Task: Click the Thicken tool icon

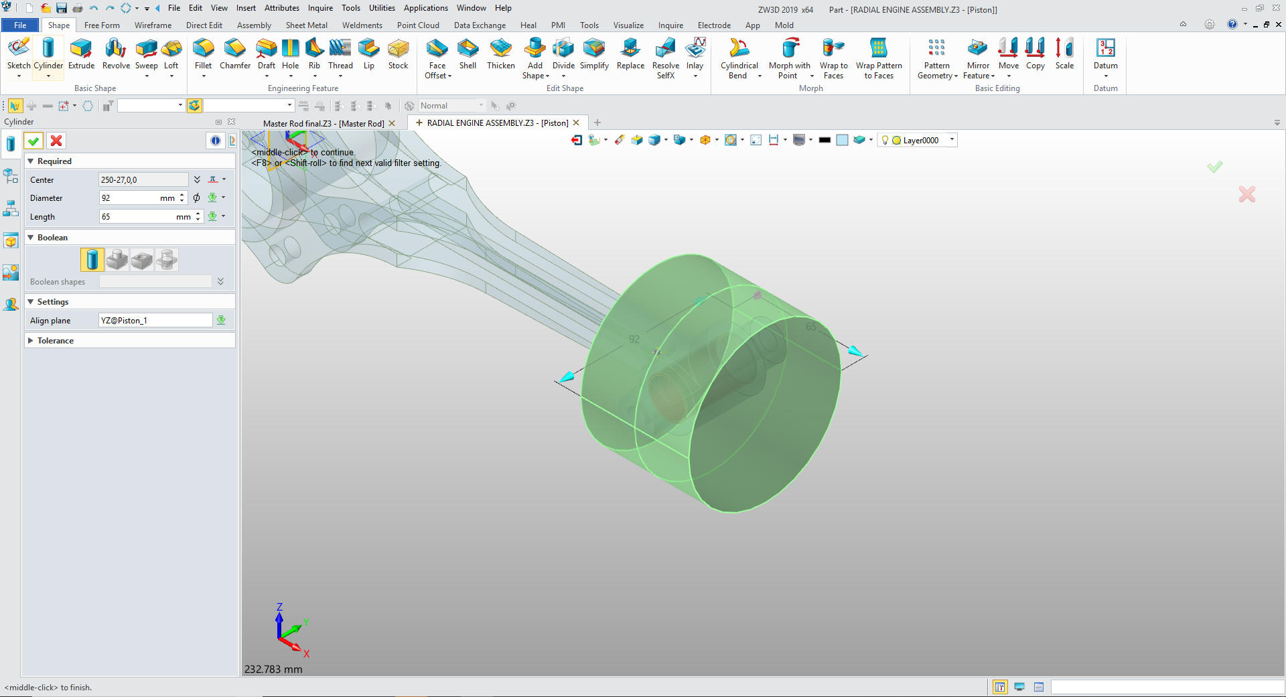Action: coord(500,54)
